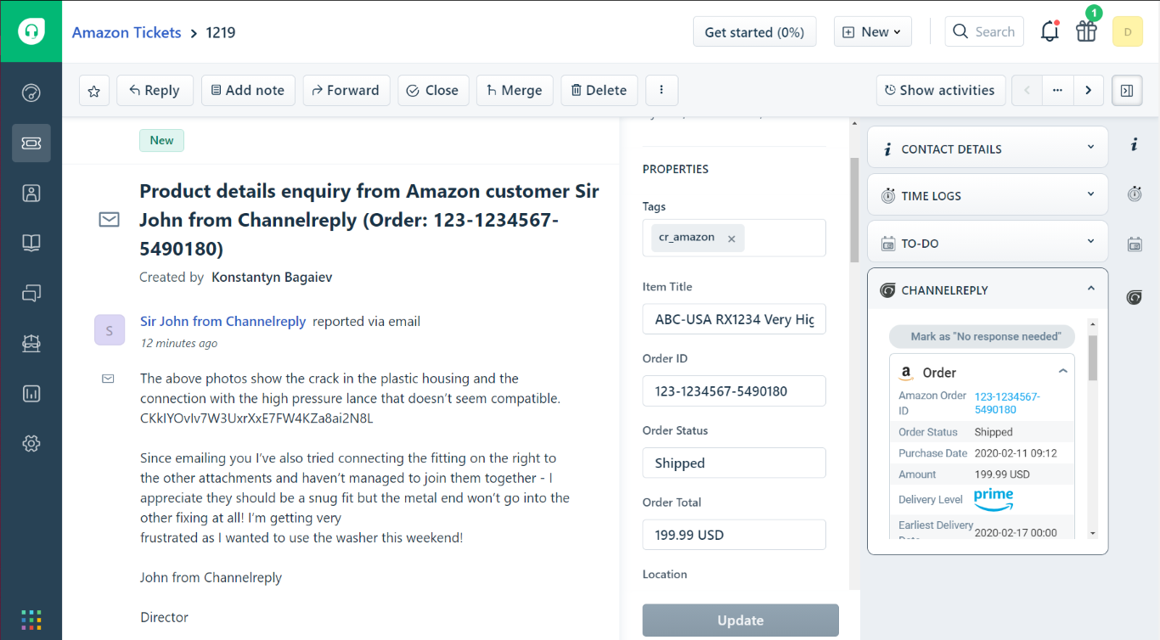Add a note to the ticket
Image resolution: width=1160 pixels, height=640 pixels.
(248, 90)
